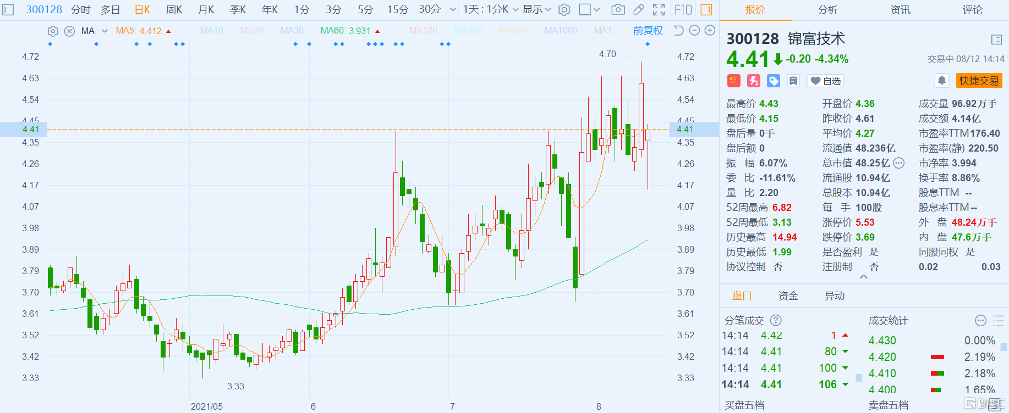Image resolution: width=1009 pixels, height=413 pixels.
Task: Select the 1分 period button
Action: pyautogui.click(x=301, y=9)
